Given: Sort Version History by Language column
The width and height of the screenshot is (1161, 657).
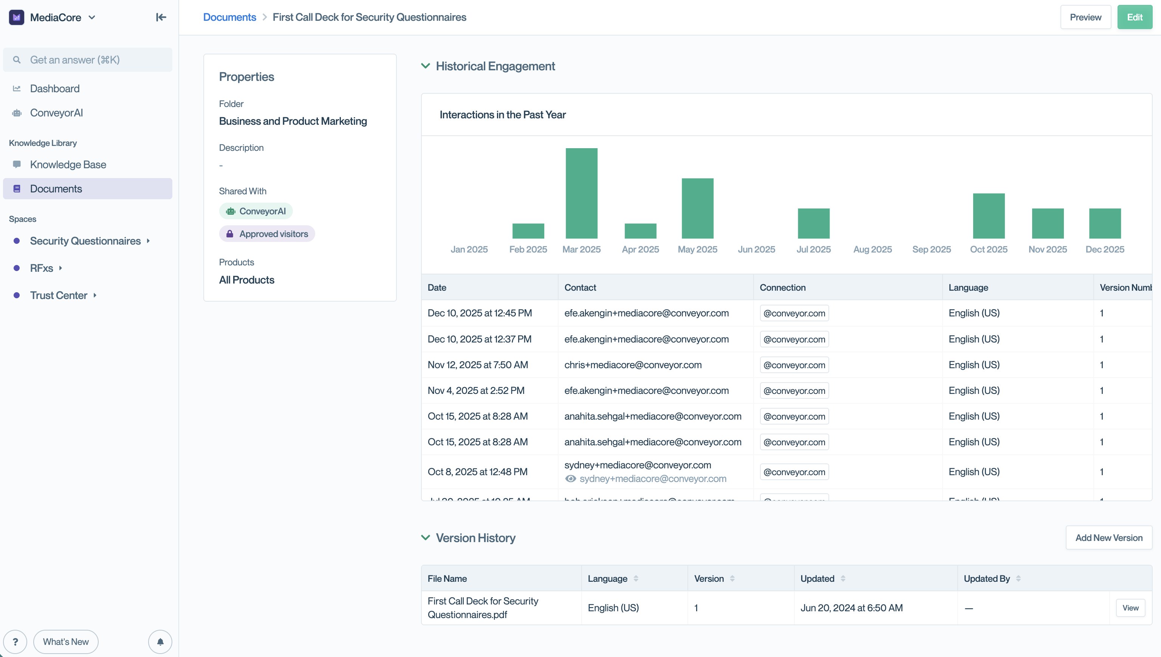Looking at the screenshot, I should tap(636, 578).
